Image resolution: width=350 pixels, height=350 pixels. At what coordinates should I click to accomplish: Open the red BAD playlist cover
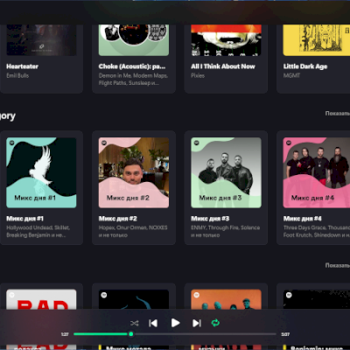[41, 299]
